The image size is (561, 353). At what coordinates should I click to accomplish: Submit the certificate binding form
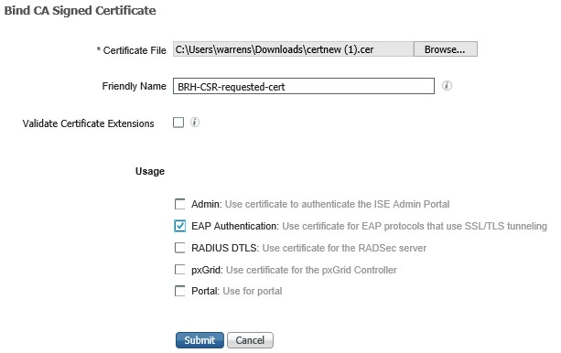pyautogui.click(x=200, y=340)
